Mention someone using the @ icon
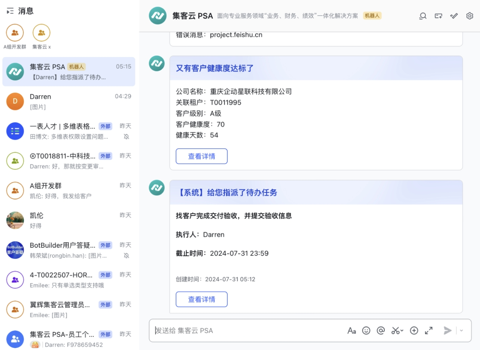480x350 pixels. coord(381,330)
